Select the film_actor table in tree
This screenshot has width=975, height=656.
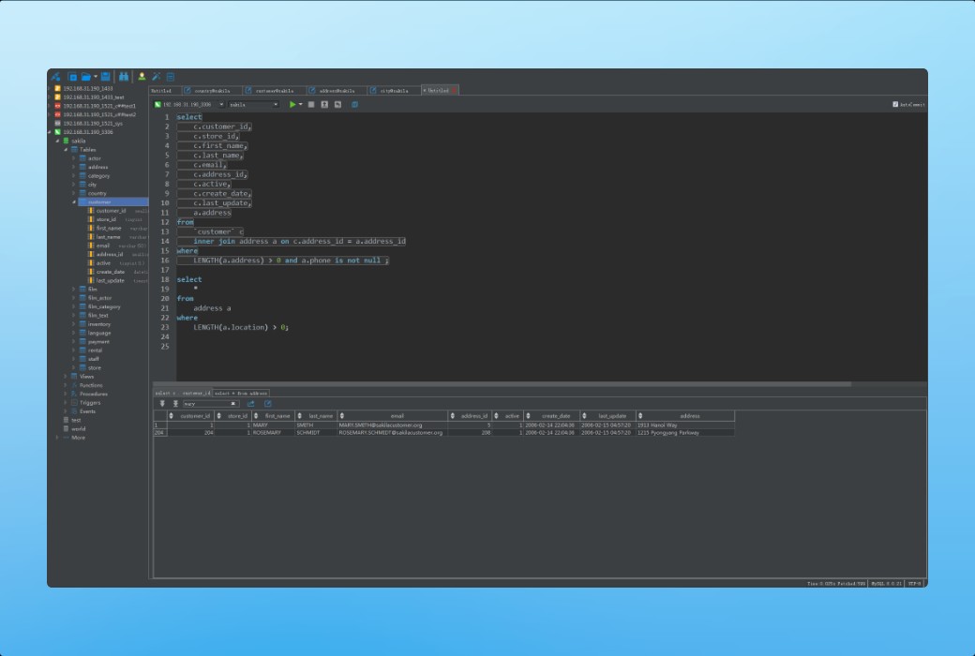99,298
